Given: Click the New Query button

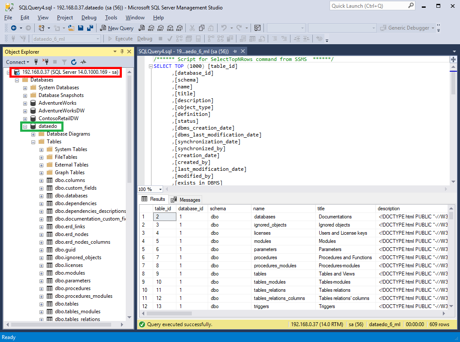Looking at the screenshot, I should pyautogui.click(x=117, y=28).
